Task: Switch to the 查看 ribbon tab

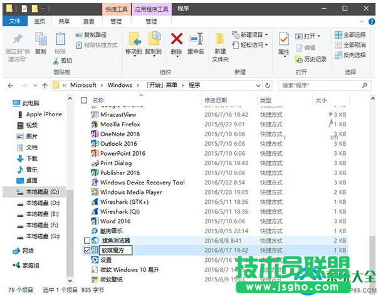Action: click(x=88, y=22)
